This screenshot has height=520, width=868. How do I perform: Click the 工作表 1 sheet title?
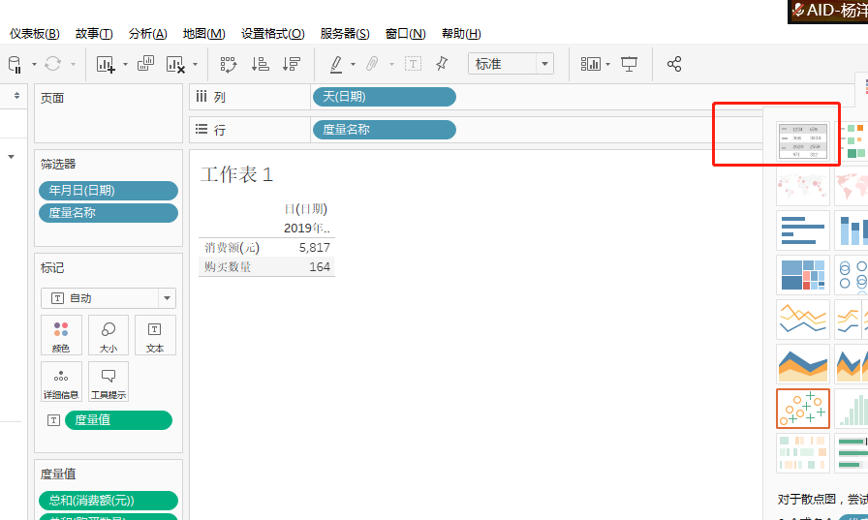coord(237,175)
